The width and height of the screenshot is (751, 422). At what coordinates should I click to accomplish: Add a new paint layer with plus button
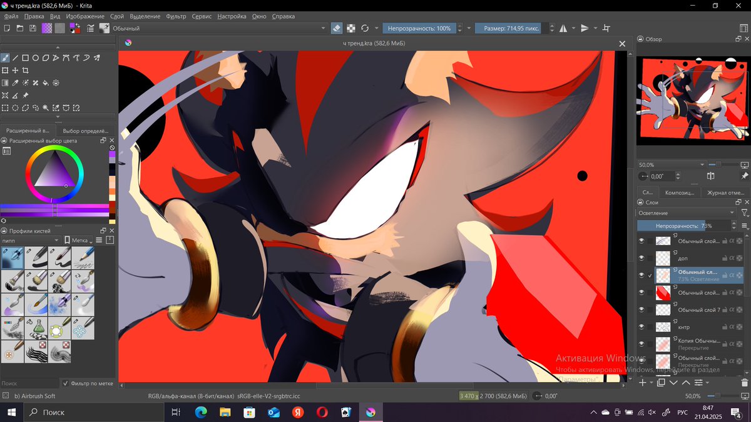point(642,382)
